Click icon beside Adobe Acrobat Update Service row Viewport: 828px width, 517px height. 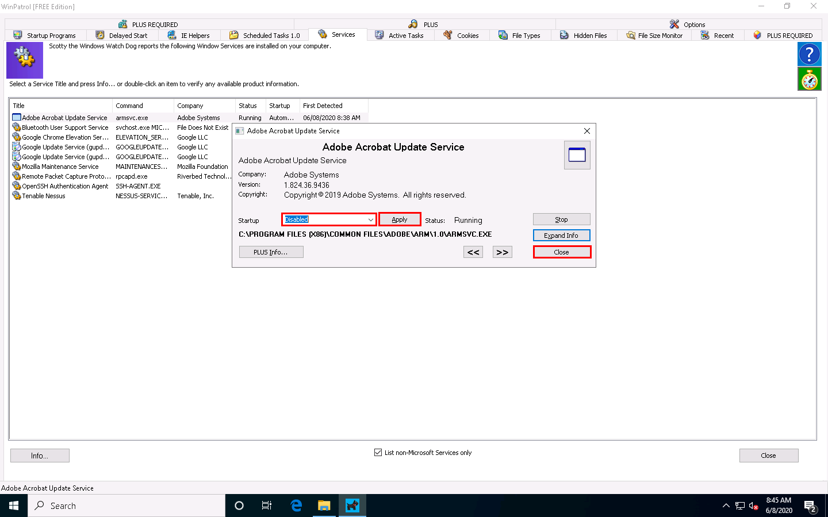17,118
